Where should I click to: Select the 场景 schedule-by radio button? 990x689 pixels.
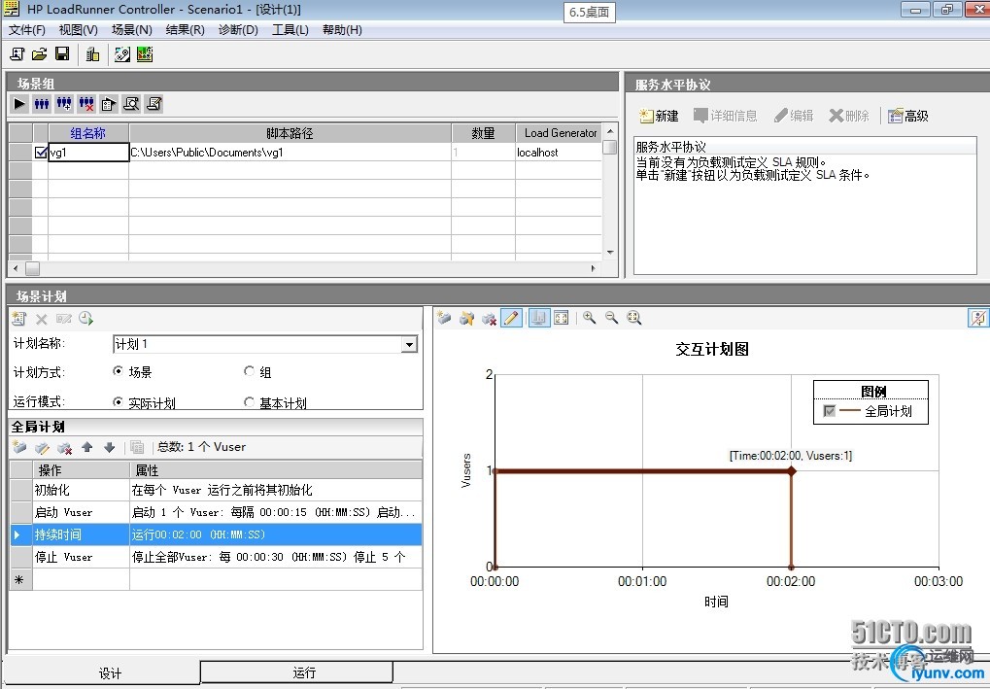(118, 371)
